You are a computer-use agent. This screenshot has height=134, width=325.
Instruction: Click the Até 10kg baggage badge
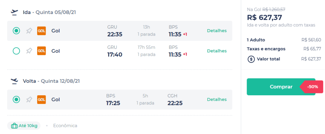pos(24,126)
